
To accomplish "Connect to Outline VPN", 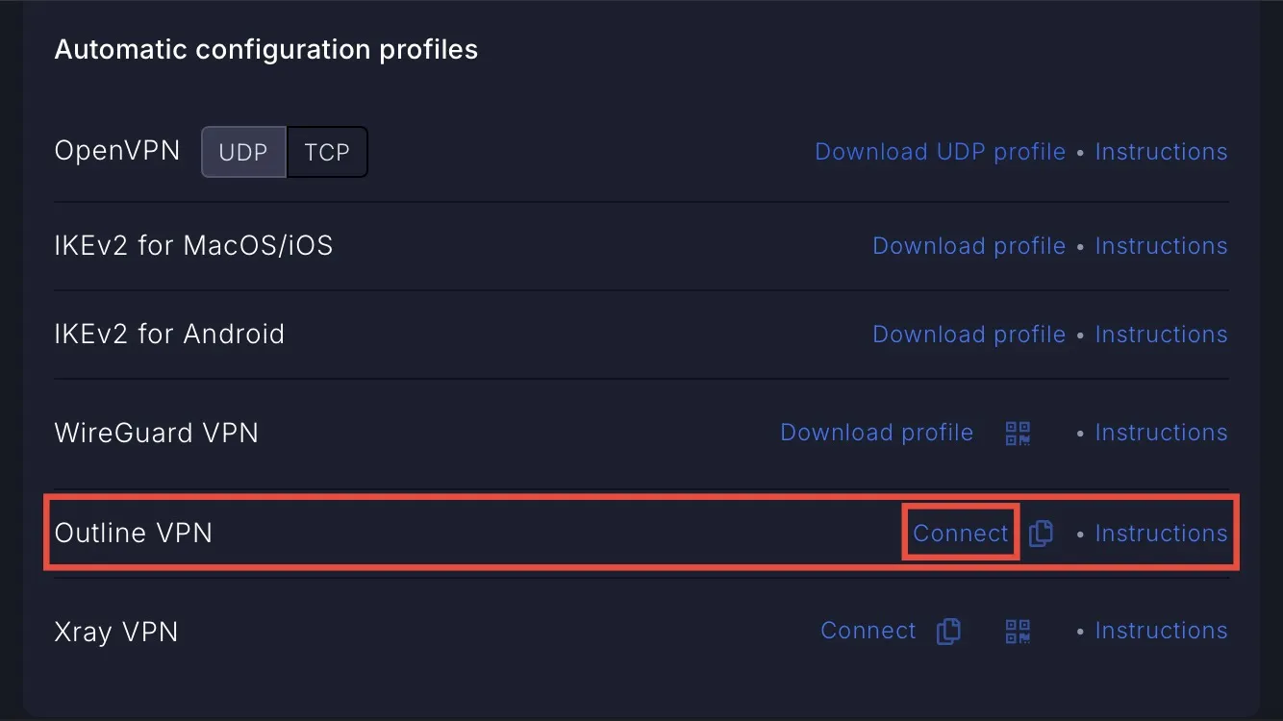I will click(x=961, y=534).
